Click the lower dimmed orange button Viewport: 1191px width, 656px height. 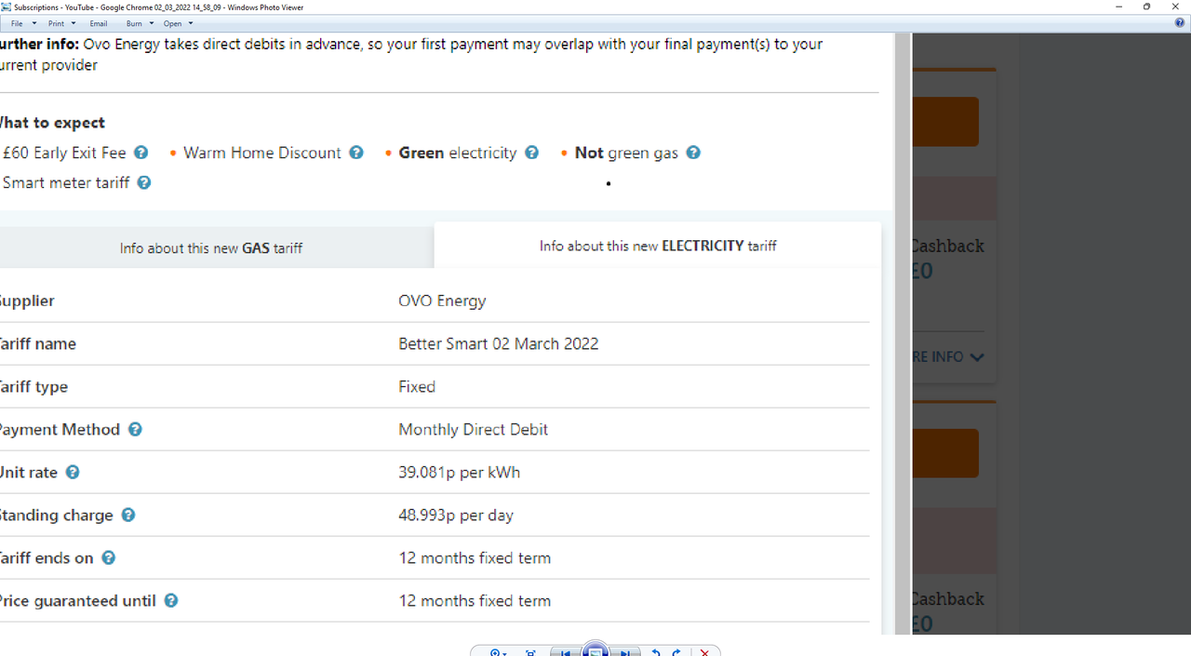(944, 453)
